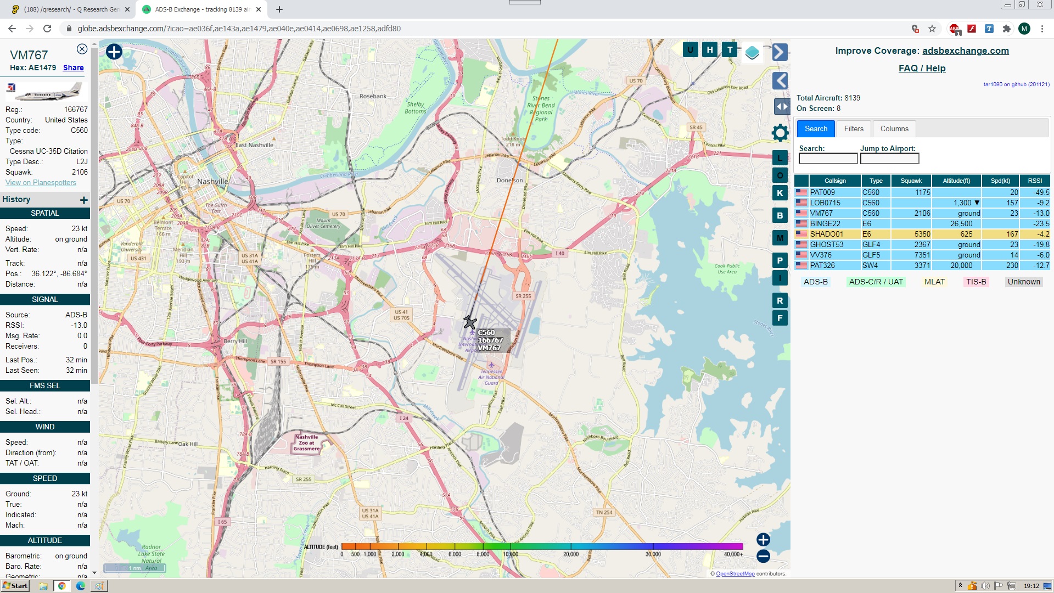Switch to the /qresearch/ browser tab
1054x593 pixels.
point(71,9)
